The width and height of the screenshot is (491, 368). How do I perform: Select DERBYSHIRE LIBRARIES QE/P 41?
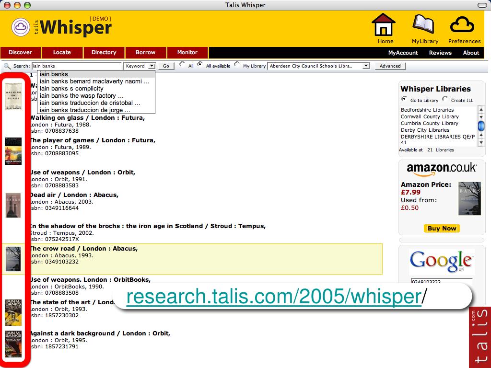tap(438, 139)
